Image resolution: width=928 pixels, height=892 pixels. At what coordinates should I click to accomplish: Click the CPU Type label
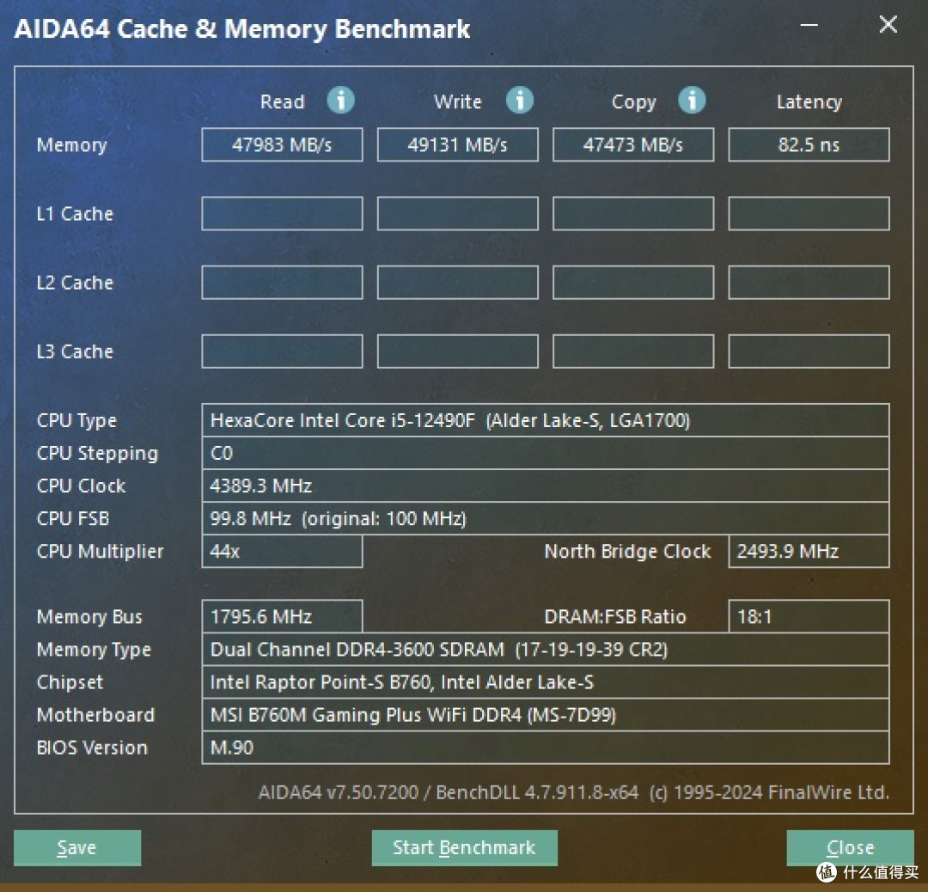[x=76, y=421]
